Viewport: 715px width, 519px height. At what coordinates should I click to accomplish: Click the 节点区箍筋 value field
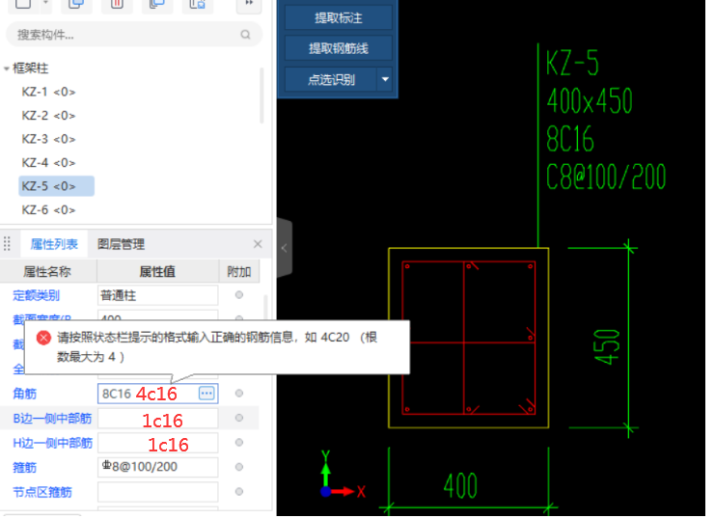coord(158,492)
